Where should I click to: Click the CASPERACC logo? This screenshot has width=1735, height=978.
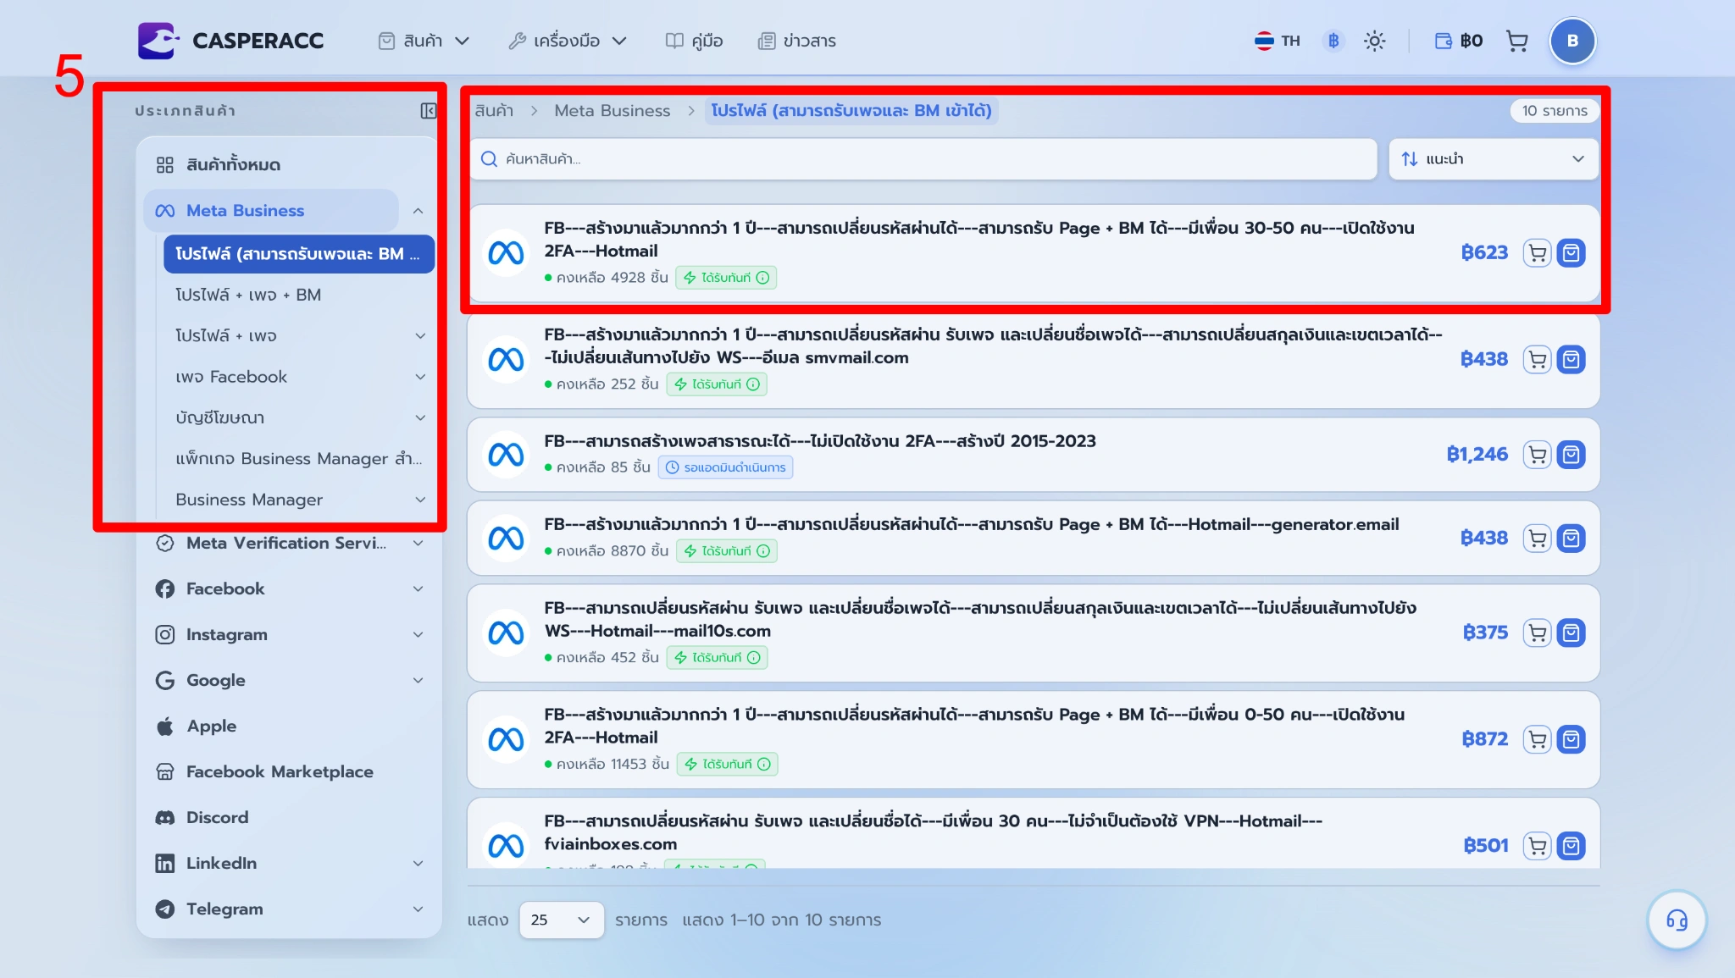pos(230,41)
